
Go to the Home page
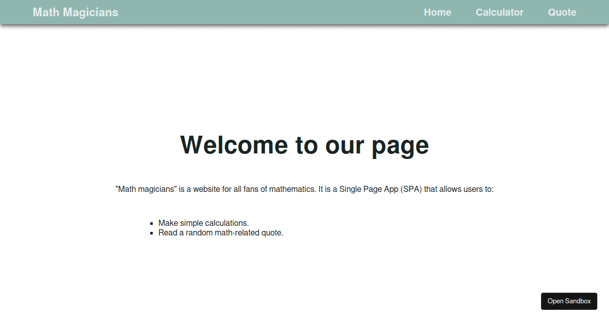pos(437,12)
